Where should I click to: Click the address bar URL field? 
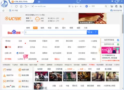click(50, 6)
